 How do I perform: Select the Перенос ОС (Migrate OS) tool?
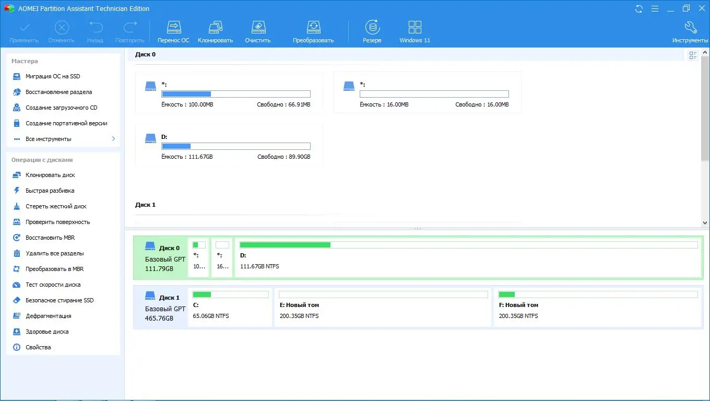click(x=173, y=30)
